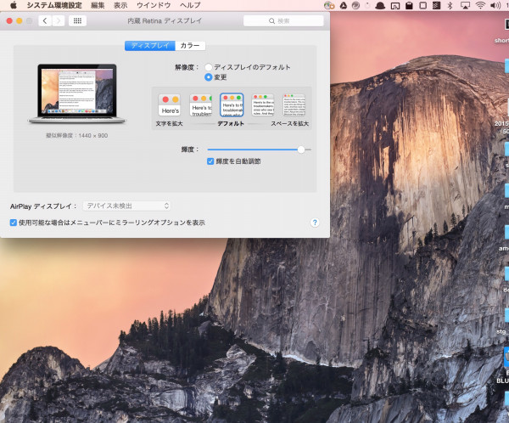Open Apple menu icon
Screen dimensions: 509x423
click(x=13, y=5)
